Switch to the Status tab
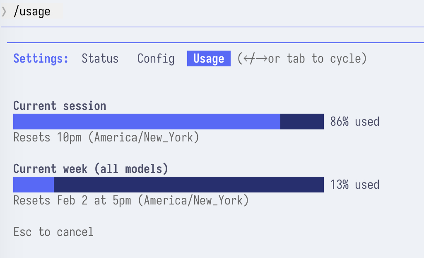 pos(100,58)
